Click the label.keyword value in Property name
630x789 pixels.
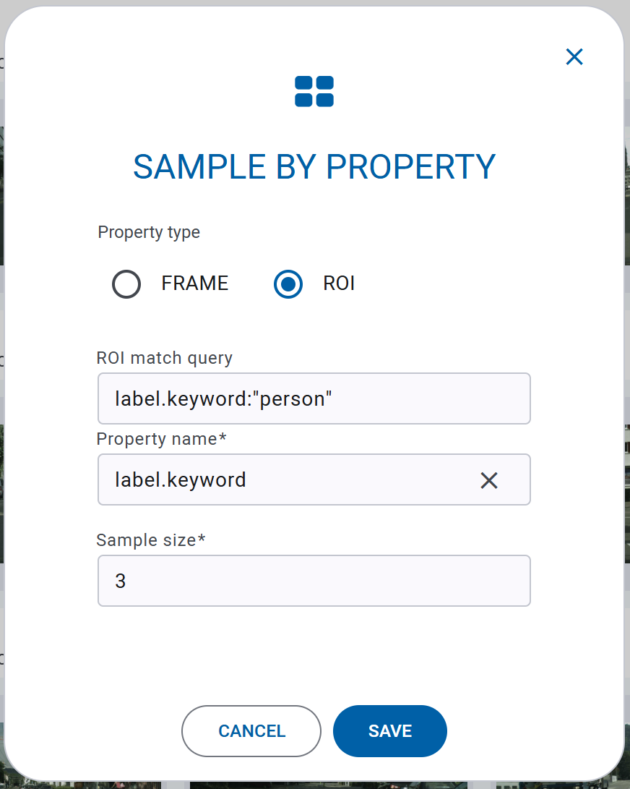[x=181, y=479]
